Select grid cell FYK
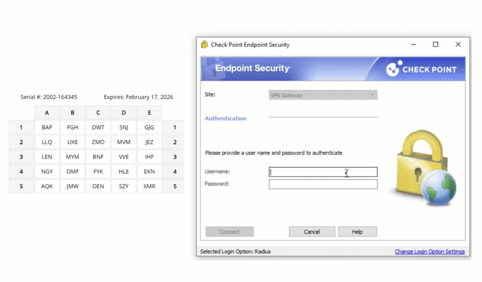The height and width of the screenshot is (282, 482). (x=98, y=171)
